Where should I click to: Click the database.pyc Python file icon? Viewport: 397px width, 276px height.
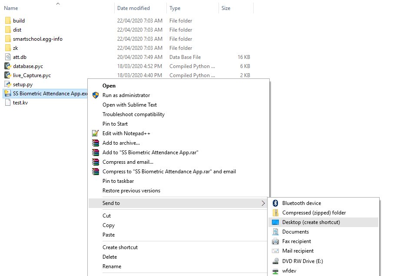tap(8, 66)
